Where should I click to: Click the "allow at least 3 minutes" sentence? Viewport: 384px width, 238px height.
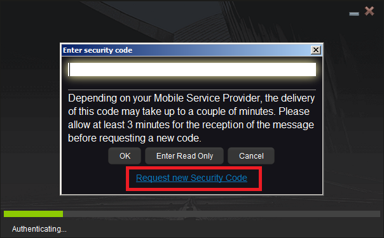pos(191,124)
